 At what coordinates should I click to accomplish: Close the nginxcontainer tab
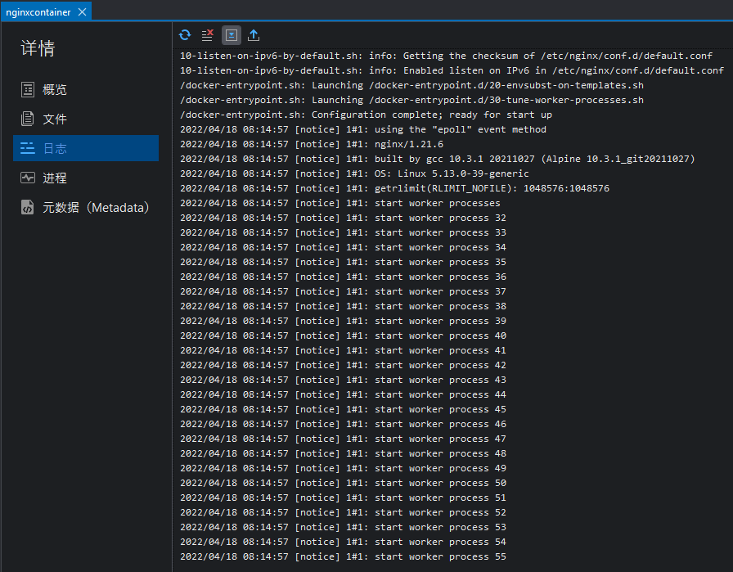tap(83, 12)
